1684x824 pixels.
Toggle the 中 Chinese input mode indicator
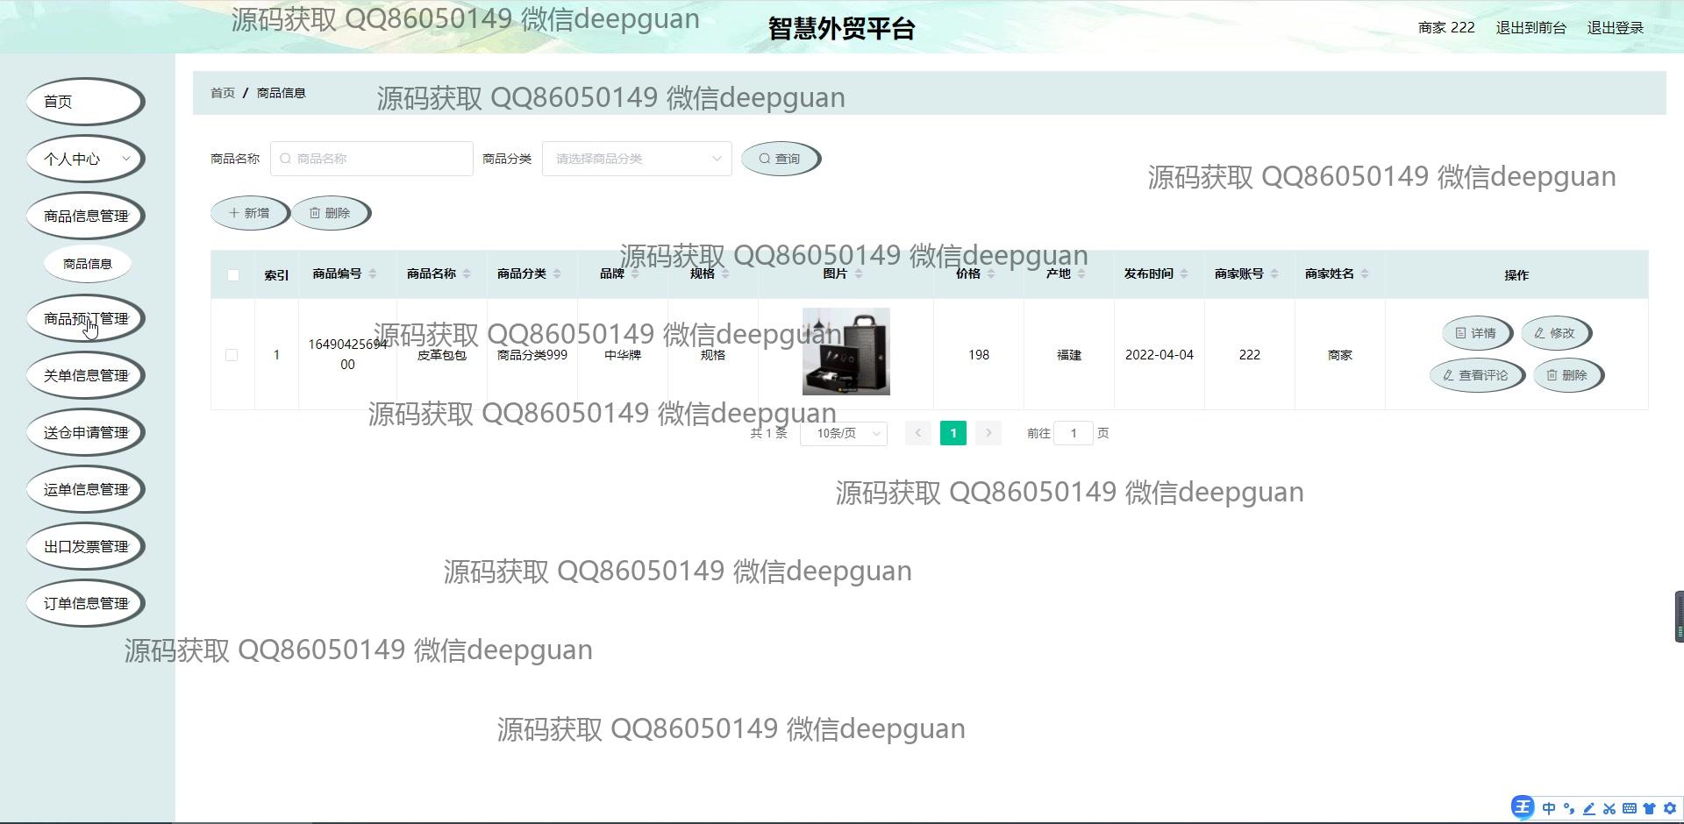tap(1549, 808)
